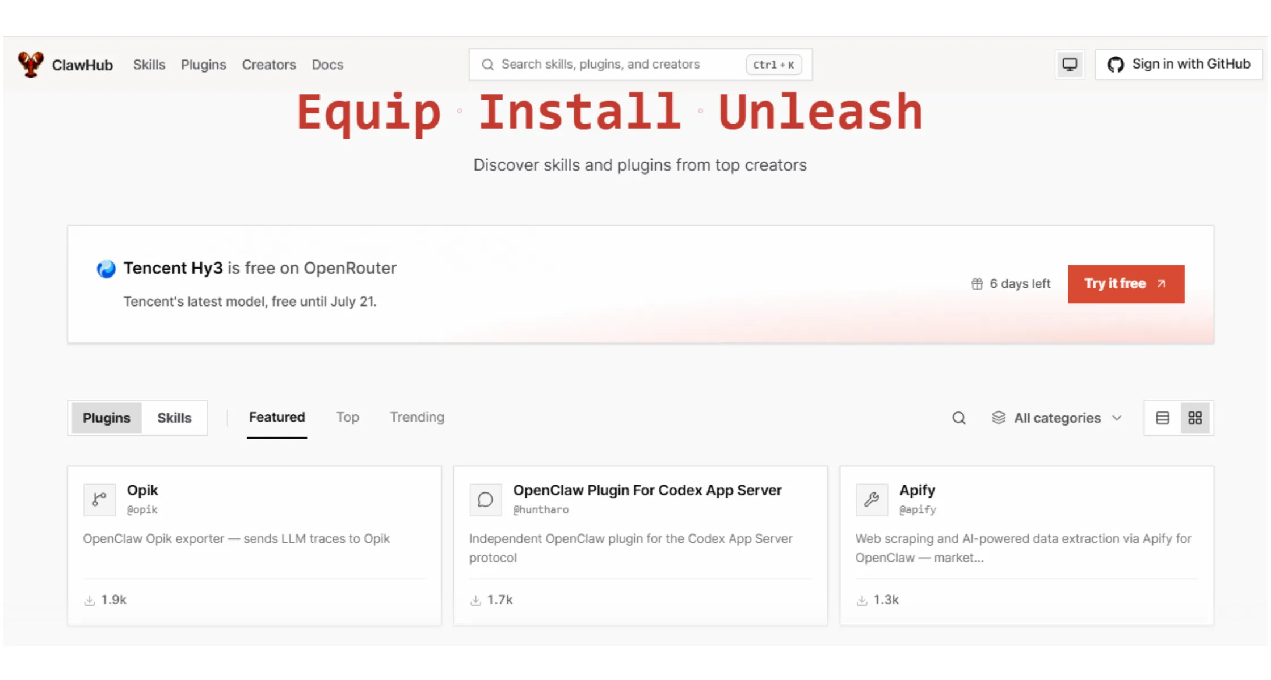
Task: Click the 1.9k download count
Action: tap(113, 600)
